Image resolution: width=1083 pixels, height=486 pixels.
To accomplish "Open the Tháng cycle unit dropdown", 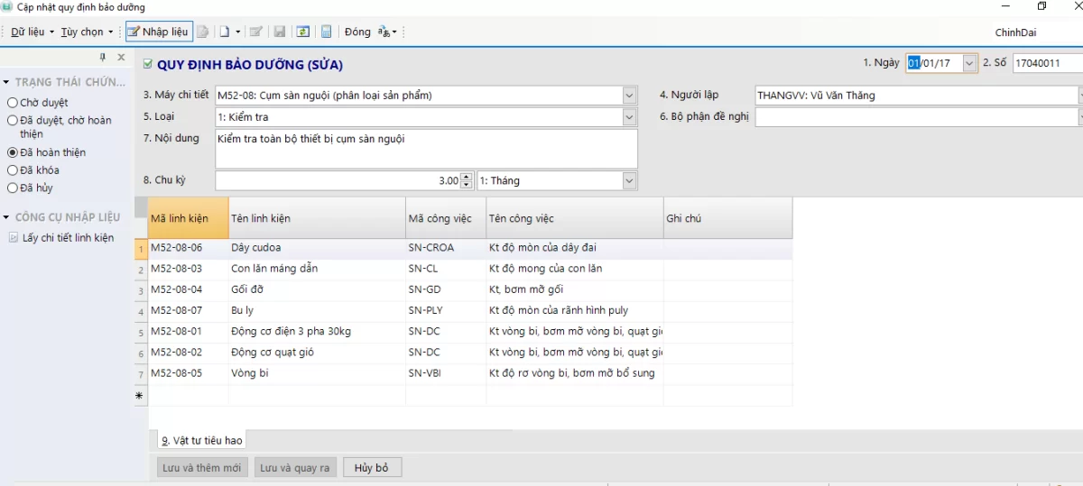I will pos(629,180).
